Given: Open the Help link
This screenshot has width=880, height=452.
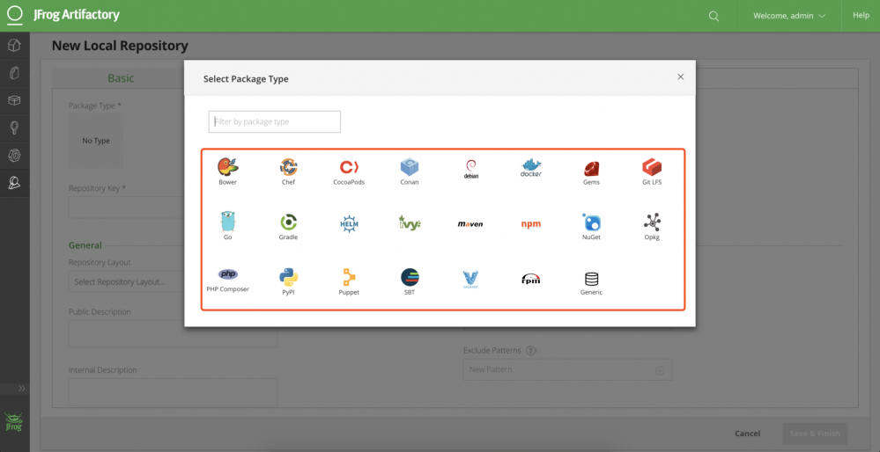Looking at the screenshot, I should (861, 16).
